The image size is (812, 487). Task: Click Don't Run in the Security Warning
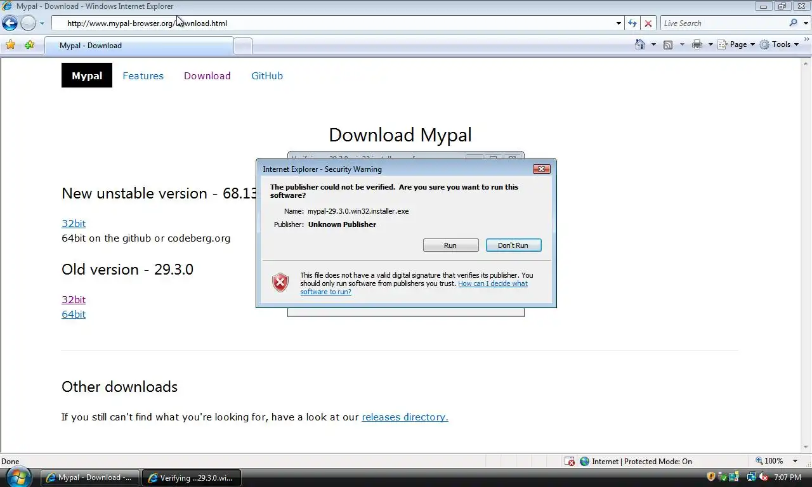(513, 245)
